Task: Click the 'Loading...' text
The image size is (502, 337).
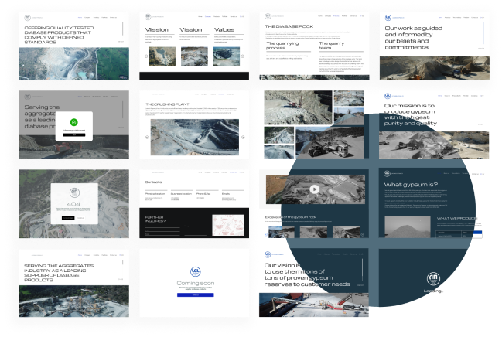Action: [x=433, y=291]
